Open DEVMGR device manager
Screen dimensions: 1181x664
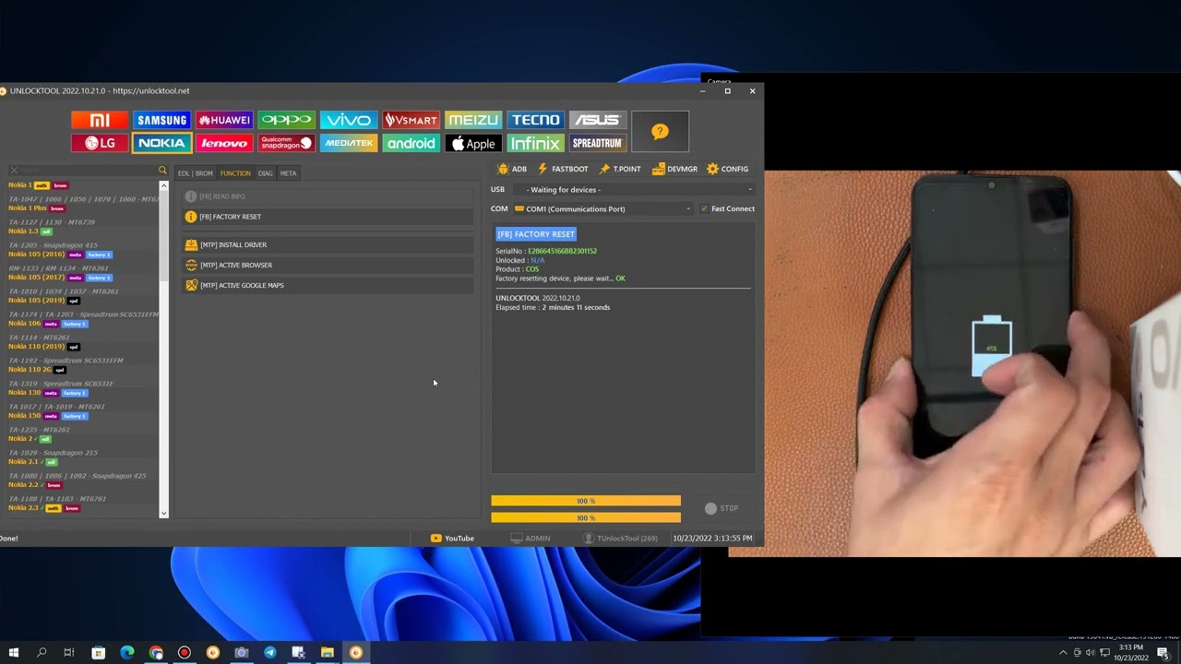[x=674, y=169]
